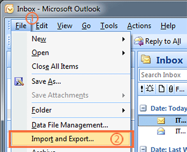Open the File menu

pos(21,25)
